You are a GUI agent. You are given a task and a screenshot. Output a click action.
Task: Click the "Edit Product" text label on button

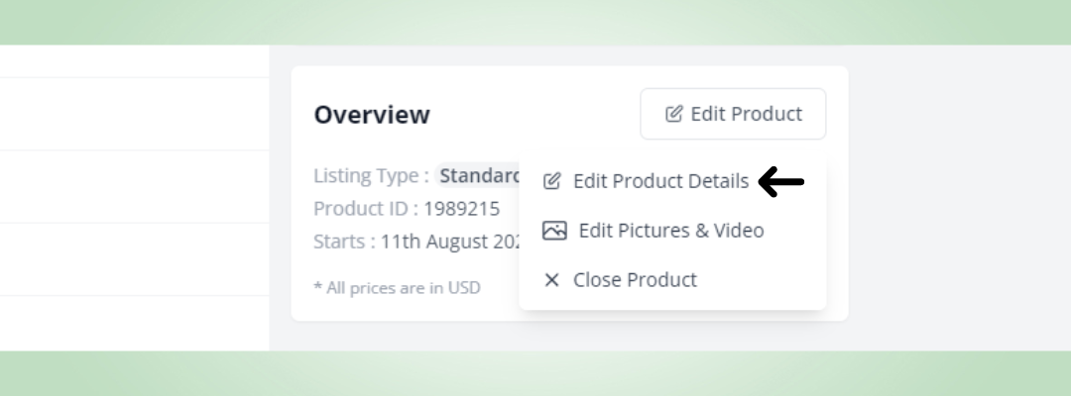click(x=746, y=114)
